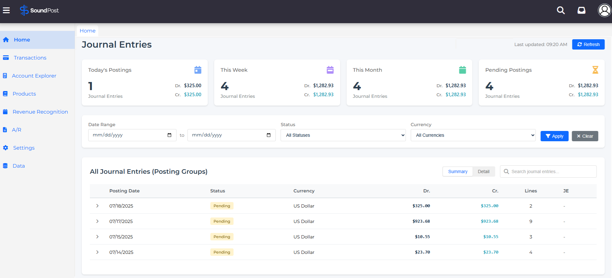Click the Home breadcrumb tab
The image size is (612, 278).
click(x=88, y=31)
